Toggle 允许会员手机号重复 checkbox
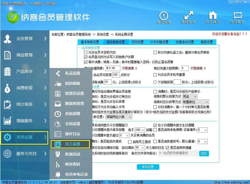Image resolution: width=250 pixels, height=184 pixels. pyautogui.click(x=155, y=75)
